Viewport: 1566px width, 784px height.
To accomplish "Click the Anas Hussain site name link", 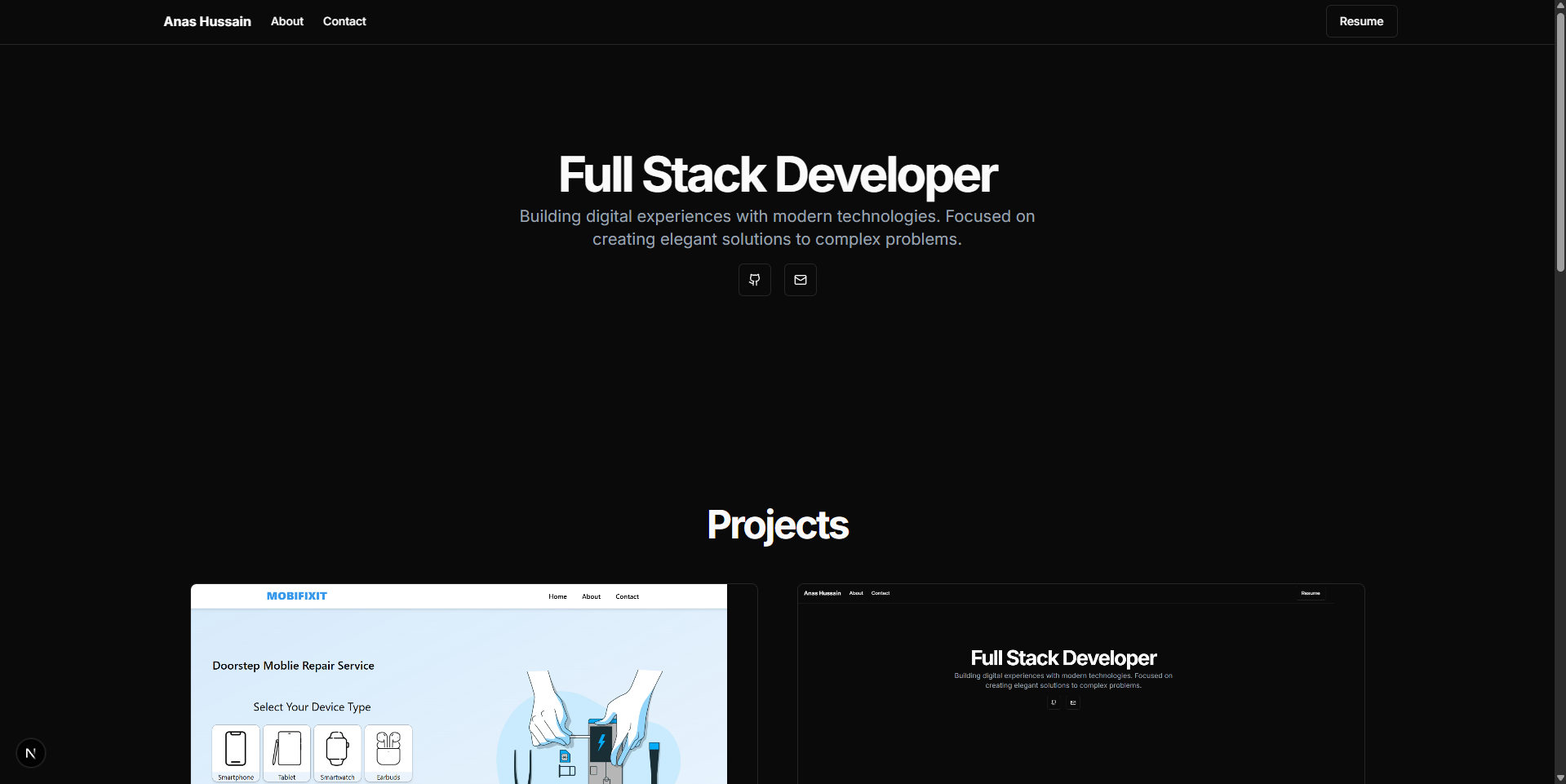I will pyautogui.click(x=207, y=21).
